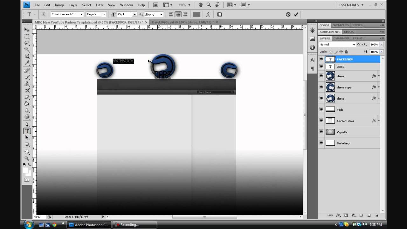Select the Hand tool in the tools panel
Screen dimensions: 407x229
pos(27,152)
